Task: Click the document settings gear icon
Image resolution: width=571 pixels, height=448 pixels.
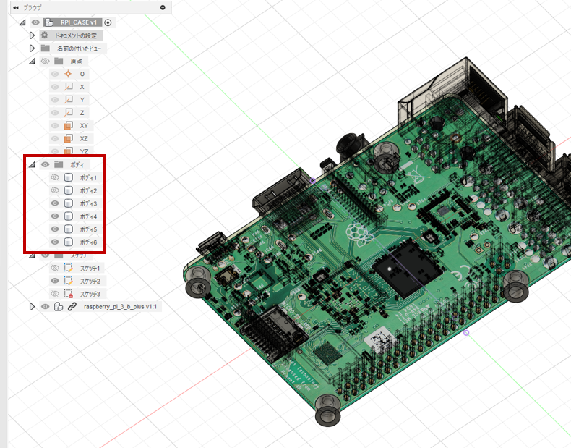Action: [x=44, y=35]
